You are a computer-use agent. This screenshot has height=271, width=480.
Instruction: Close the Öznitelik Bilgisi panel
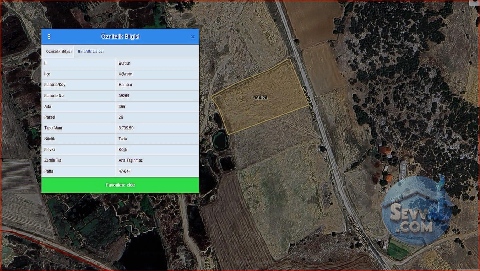[x=193, y=37]
